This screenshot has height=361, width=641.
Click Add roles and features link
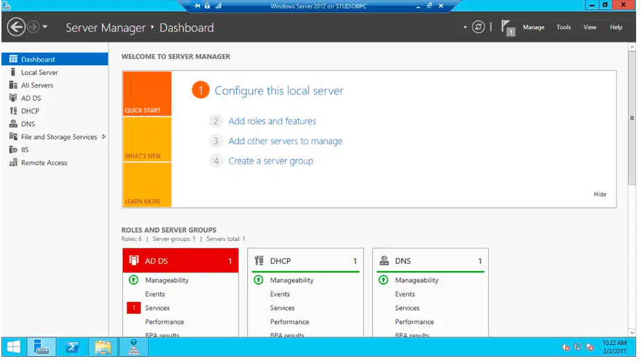click(272, 121)
